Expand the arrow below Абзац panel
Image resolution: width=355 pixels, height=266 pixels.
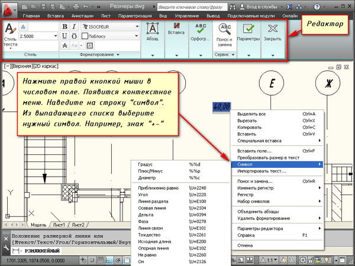coord(153,55)
